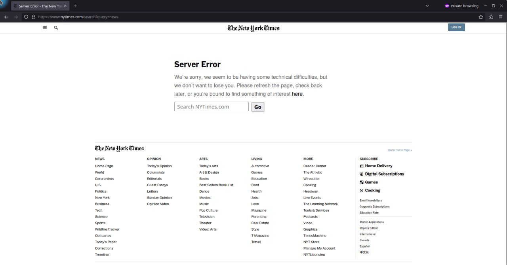Click the Home Delivery subscribe link
Image resolution: width=507 pixels, height=265 pixels.
[x=379, y=166]
